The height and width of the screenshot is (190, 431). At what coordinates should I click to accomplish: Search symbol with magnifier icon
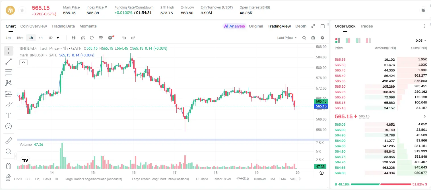pyautogui.click(x=304, y=38)
